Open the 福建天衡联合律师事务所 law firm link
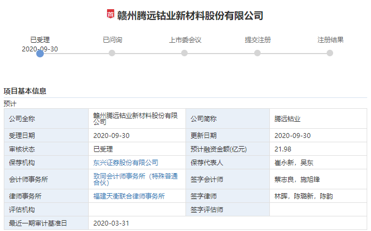Image resolution: width=371 pixels, height=231 pixels. pyautogui.click(x=129, y=196)
